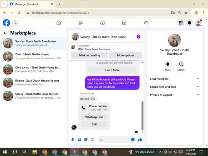Screen dimensions: 208x156
Task: Choose a sticker icon
Action: pyautogui.click(x=86, y=139)
